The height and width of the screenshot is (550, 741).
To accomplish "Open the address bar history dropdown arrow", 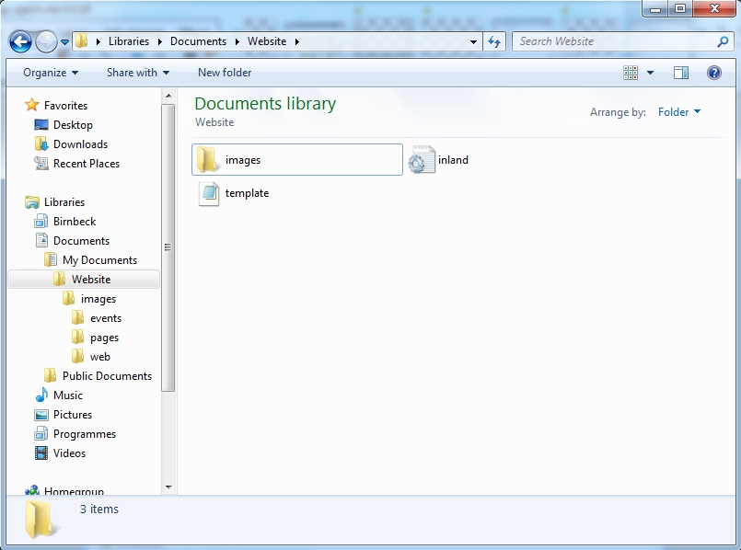I will (x=473, y=41).
